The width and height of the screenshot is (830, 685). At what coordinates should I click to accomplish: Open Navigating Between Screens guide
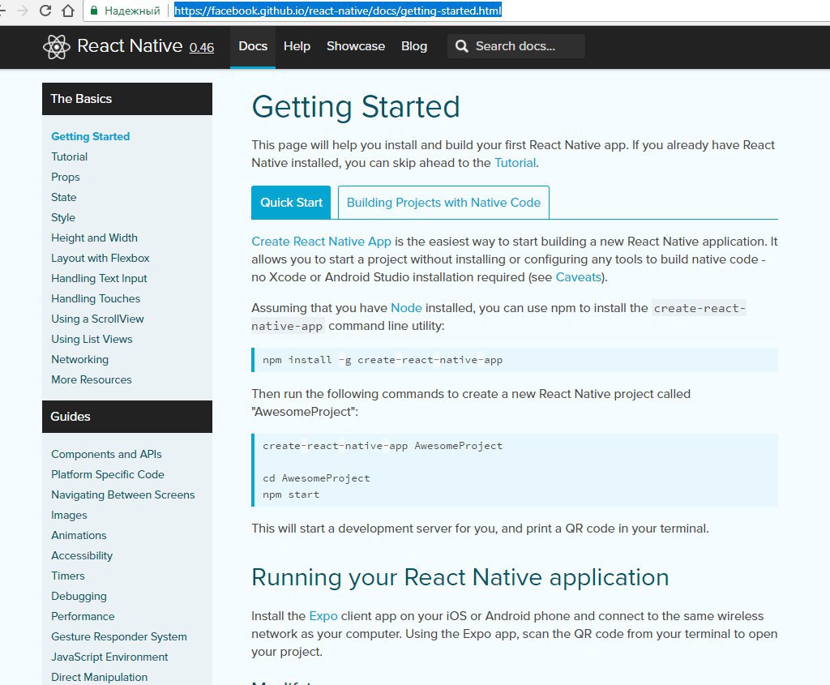tap(123, 495)
